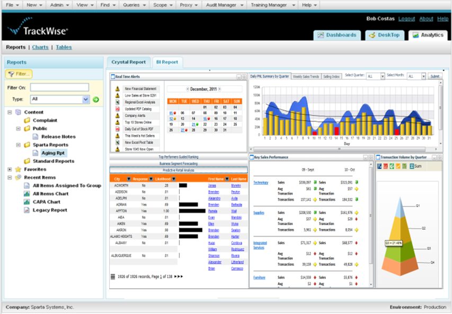Viewport: 452px width, 314px height.
Task: Switch to the Crystal Report tab
Action: [129, 62]
